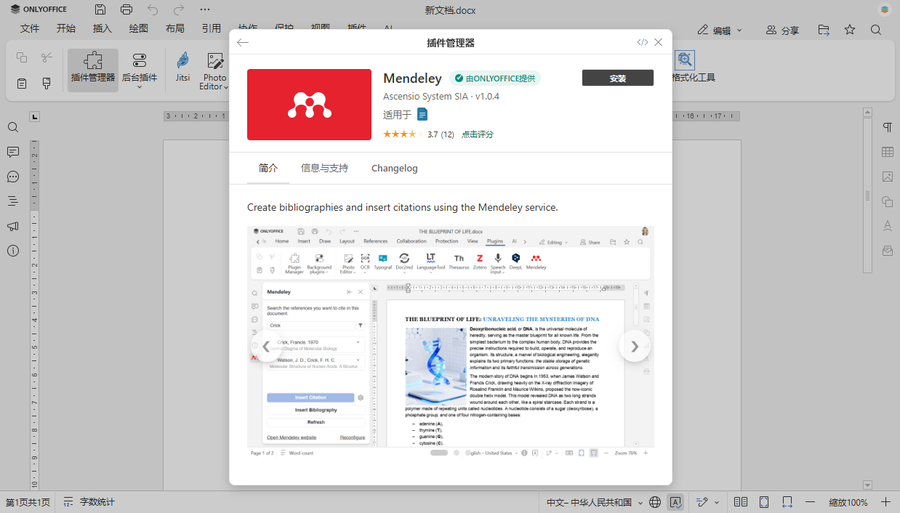
Task: Zoom in with the plus button
Action: coord(885,502)
